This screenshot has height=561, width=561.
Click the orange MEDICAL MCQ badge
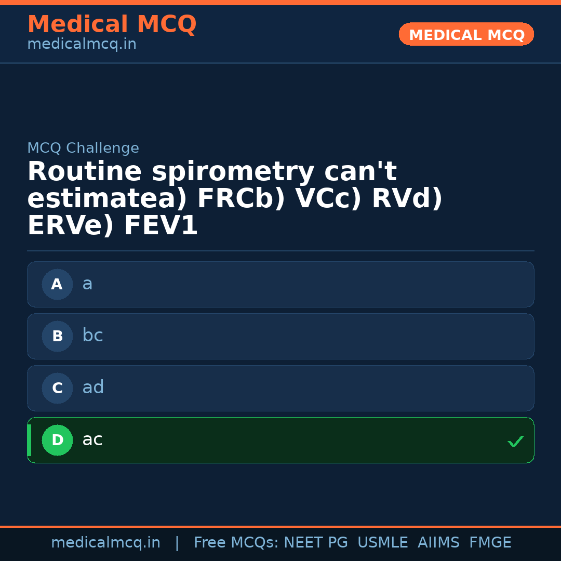[x=466, y=34]
